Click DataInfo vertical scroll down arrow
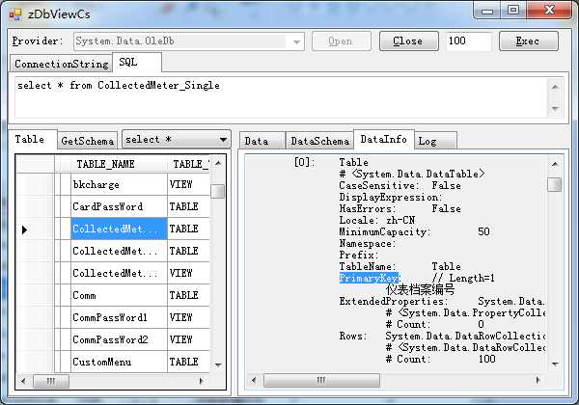 554,364
